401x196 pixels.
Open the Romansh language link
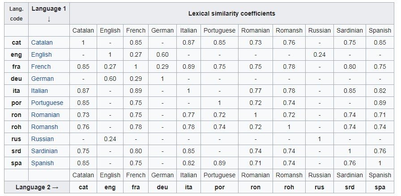point(44,127)
